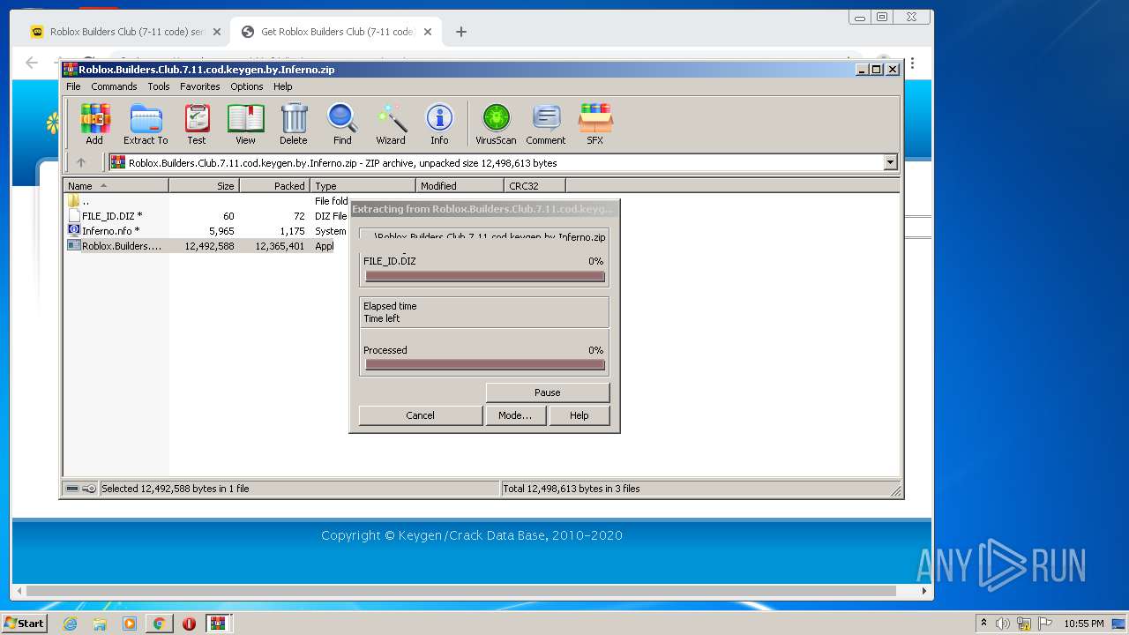This screenshot has width=1129, height=635.
Task: Click the FILE_ID.DIZ progress bar
Action: pos(485,276)
